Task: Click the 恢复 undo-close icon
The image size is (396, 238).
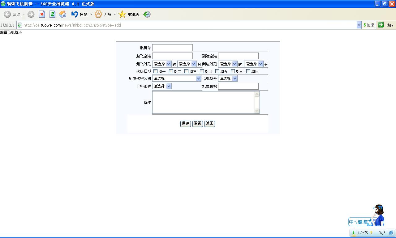Action: (75, 14)
